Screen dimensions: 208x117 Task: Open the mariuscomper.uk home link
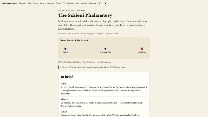tap(10, 3)
